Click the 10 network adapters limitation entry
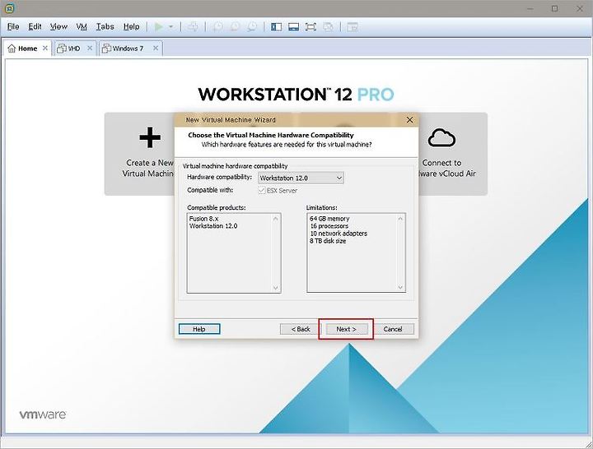 339,234
